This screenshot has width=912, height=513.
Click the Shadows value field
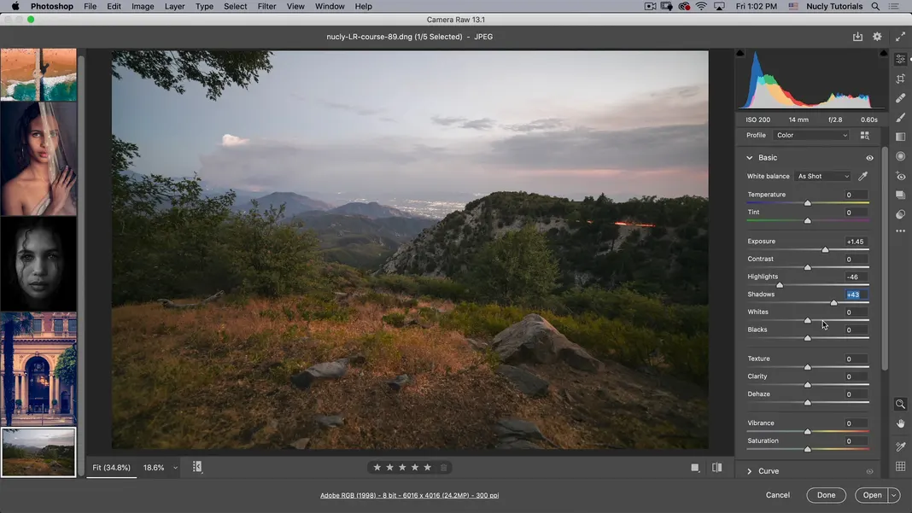856,294
